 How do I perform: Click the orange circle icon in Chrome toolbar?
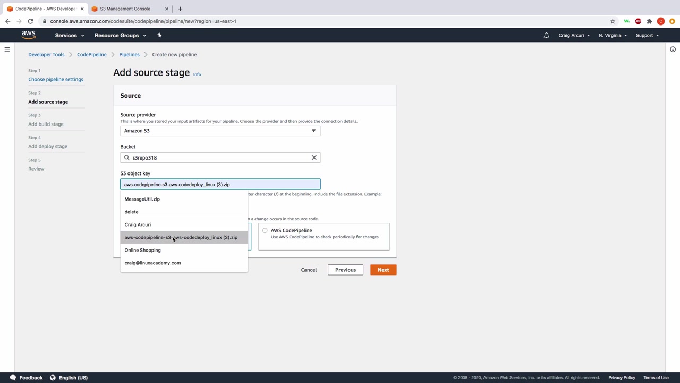pyautogui.click(x=672, y=21)
